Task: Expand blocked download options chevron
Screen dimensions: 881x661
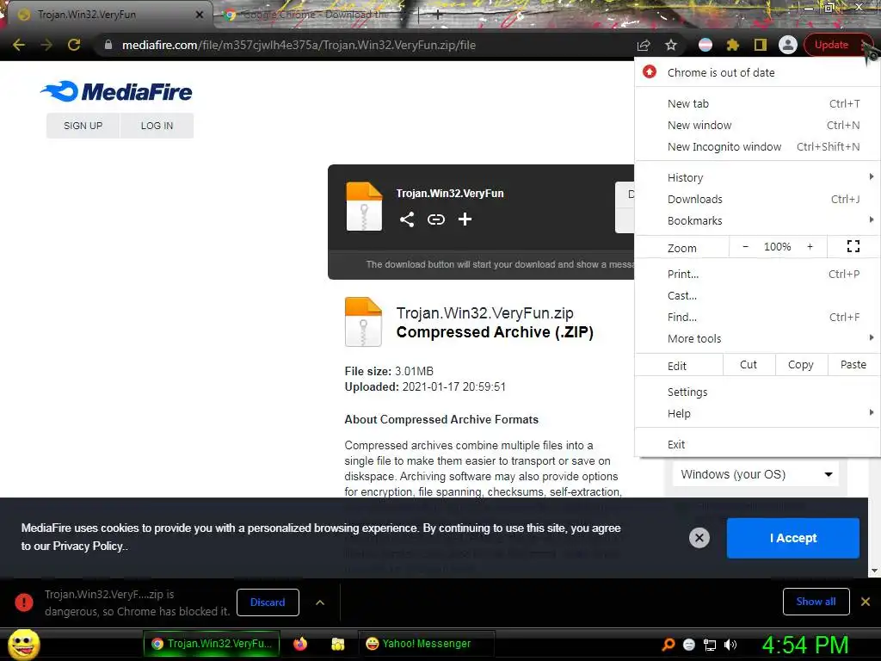Action: 320,602
